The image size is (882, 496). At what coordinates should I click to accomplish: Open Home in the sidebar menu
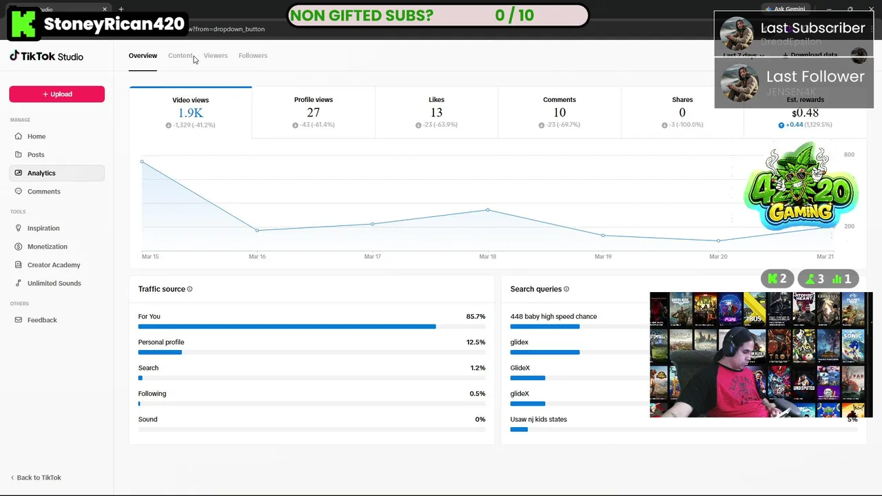[57, 136]
